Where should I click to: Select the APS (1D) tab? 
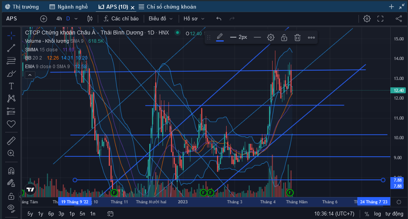(x=113, y=7)
